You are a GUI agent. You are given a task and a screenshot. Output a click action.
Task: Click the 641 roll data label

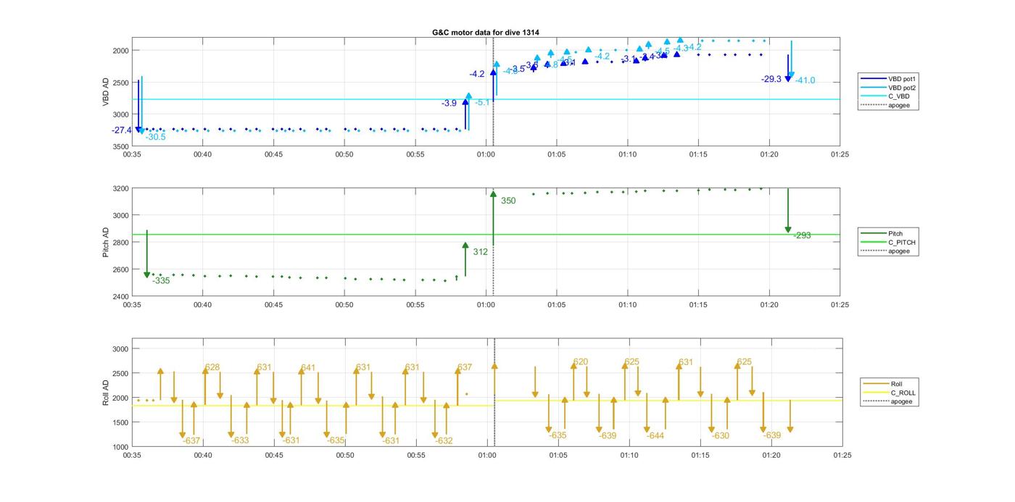pos(308,368)
